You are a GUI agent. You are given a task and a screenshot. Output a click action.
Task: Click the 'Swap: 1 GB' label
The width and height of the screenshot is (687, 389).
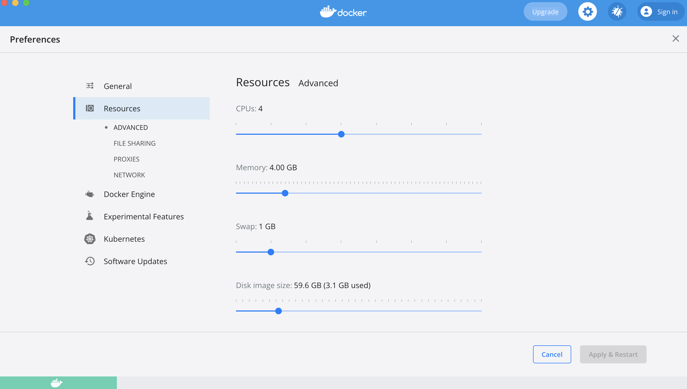[256, 226]
